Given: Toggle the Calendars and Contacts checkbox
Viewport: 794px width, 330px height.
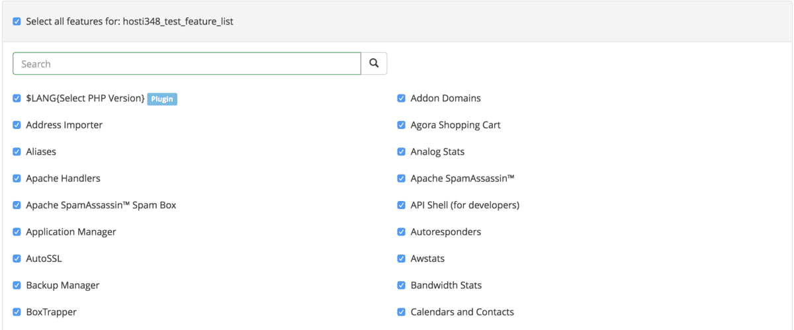Looking at the screenshot, I should click(402, 312).
